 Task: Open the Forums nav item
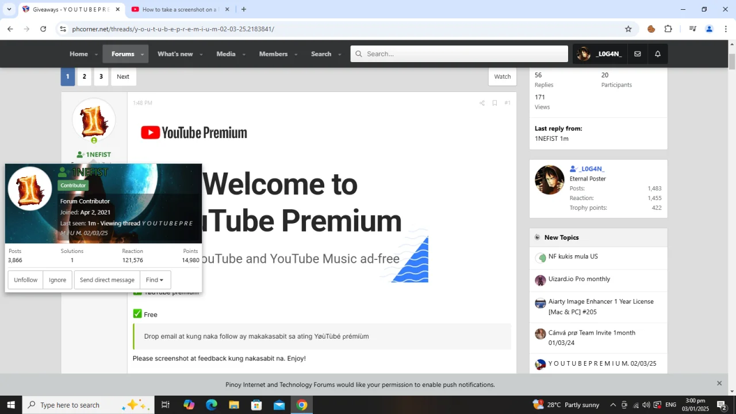122,54
